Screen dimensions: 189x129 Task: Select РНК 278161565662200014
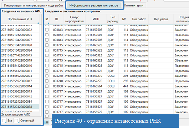[x=20, y=86]
